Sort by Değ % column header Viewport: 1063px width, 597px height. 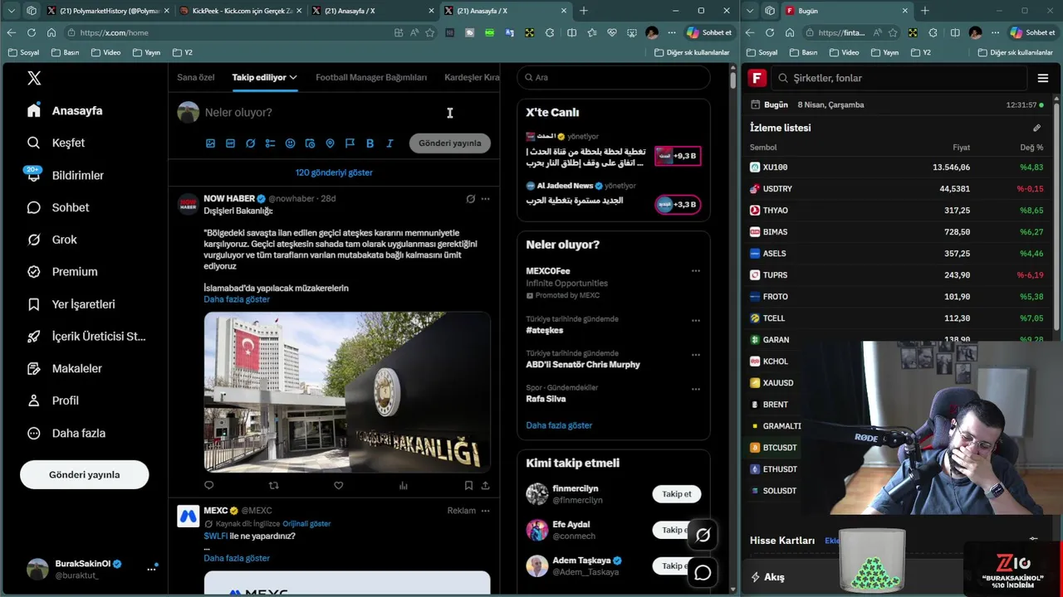point(1031,148)
